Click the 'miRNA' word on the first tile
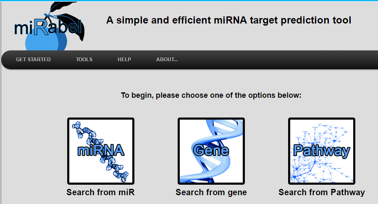 tap(101, 150)
